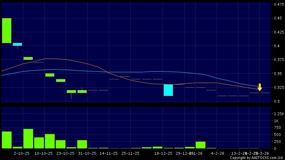This screenshot has height=160, width=285.
Task: Click the yellow down arrow marker
Action: pos(260,87)
